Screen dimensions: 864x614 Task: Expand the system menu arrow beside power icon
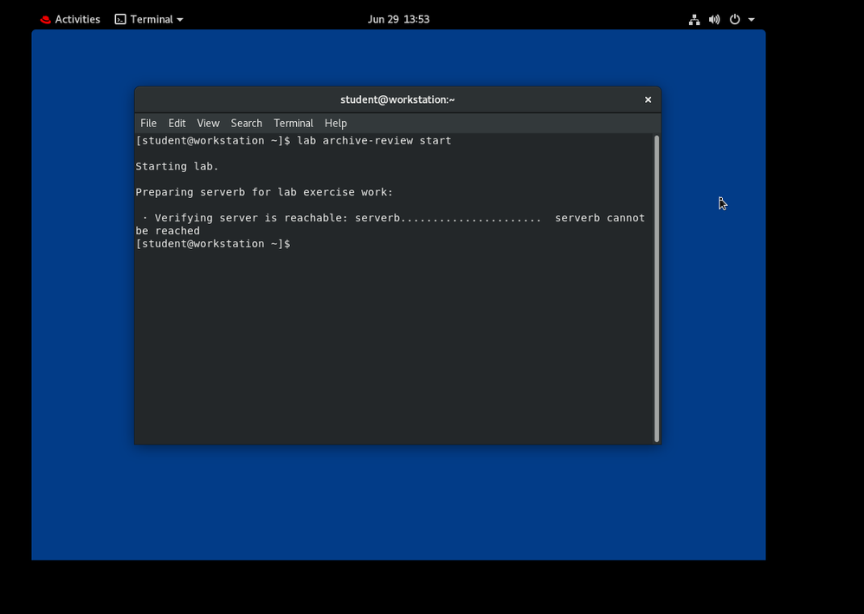(751, 20)
